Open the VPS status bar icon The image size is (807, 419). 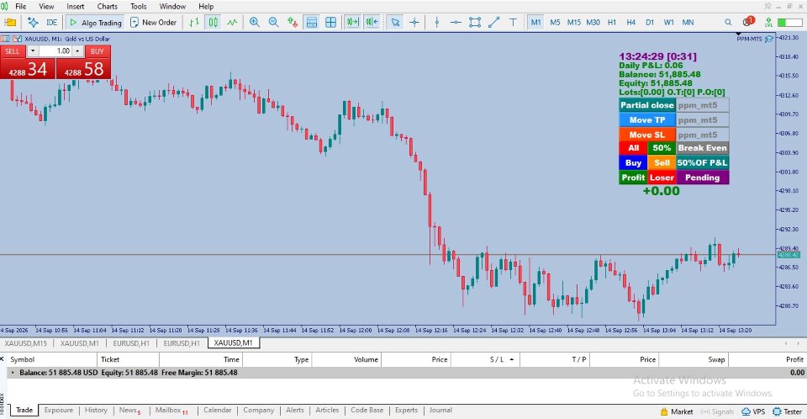[753, 411]
